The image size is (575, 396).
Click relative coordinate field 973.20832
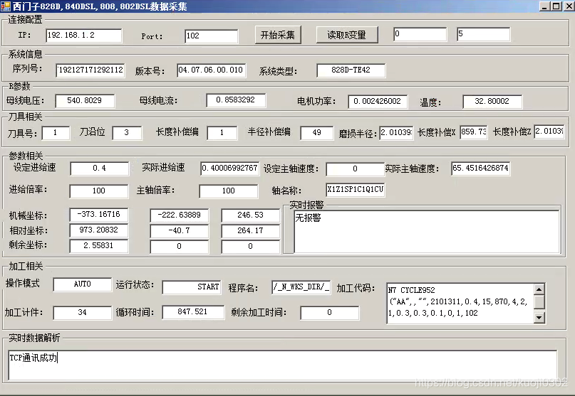pyautogui.click(x=99, y=230)
